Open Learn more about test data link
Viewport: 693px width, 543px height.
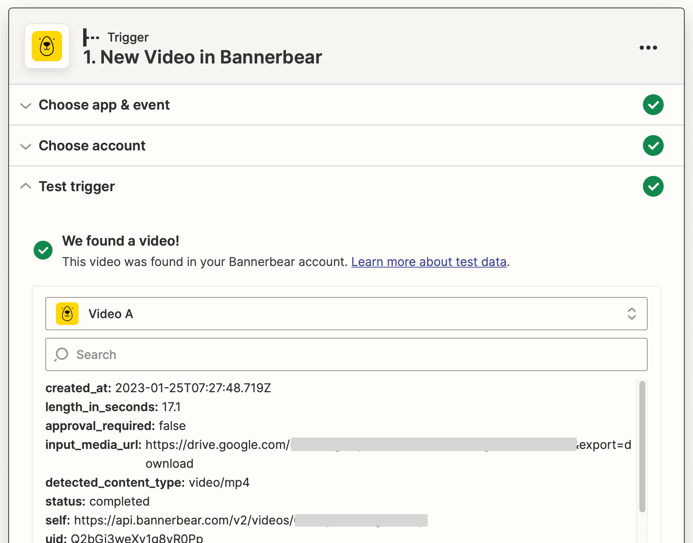point(429,261)
